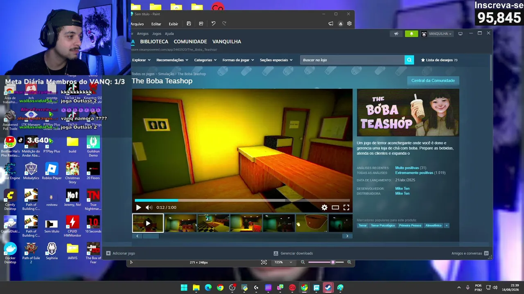
Task: Open the Exibir menu in Paint
Action: click(x=174, y=24)
